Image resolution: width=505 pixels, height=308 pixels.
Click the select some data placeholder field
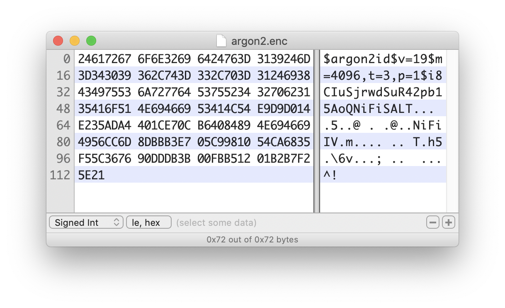pyautogui.click(x=216, y=222)
